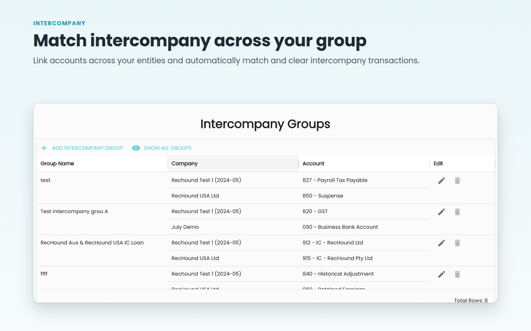This screenshot has width=531, height=331.
Task: Select 'Test intercompany grou A' cell
Action: point(102,219)
